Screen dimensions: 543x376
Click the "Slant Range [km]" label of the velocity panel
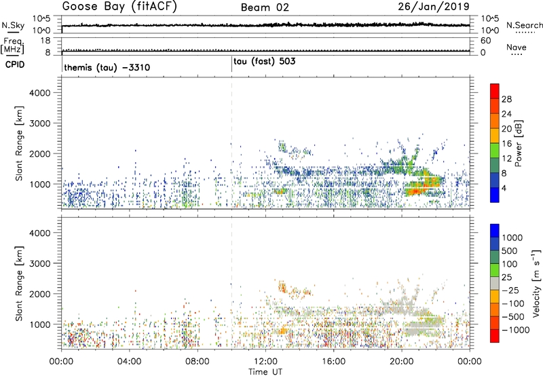[x=19, y=284]
